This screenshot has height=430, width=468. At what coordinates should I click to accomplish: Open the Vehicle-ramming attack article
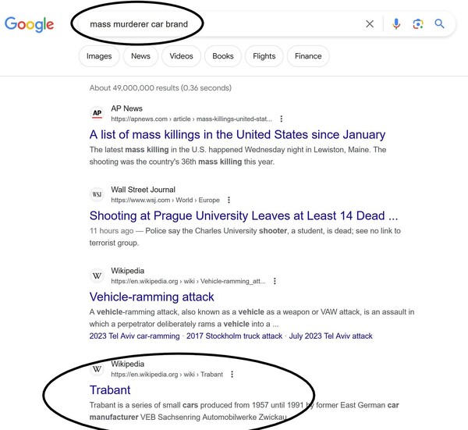point(152,297)
